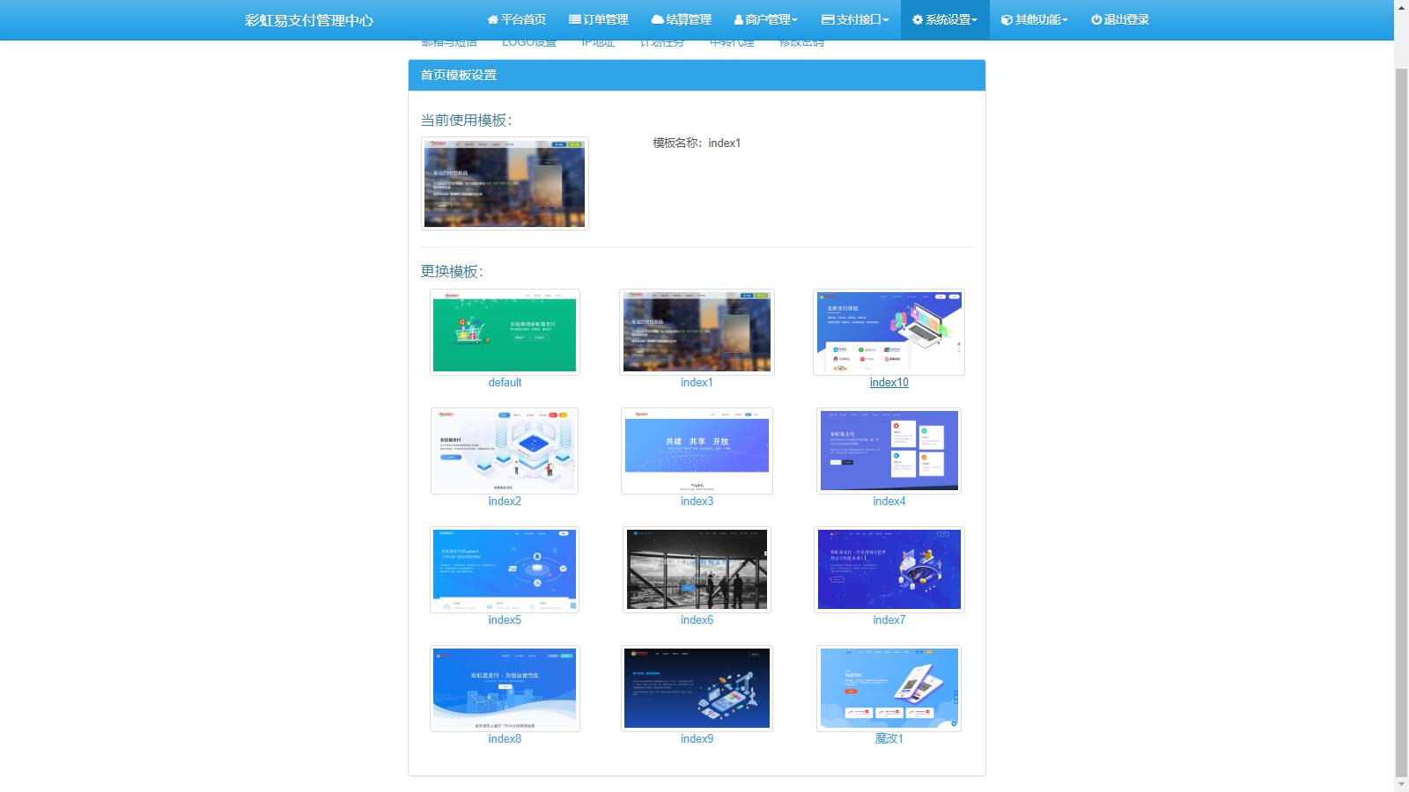Pick the index9 template thumbnail
Screen dimensions: 1409x792
pos(697,689)
